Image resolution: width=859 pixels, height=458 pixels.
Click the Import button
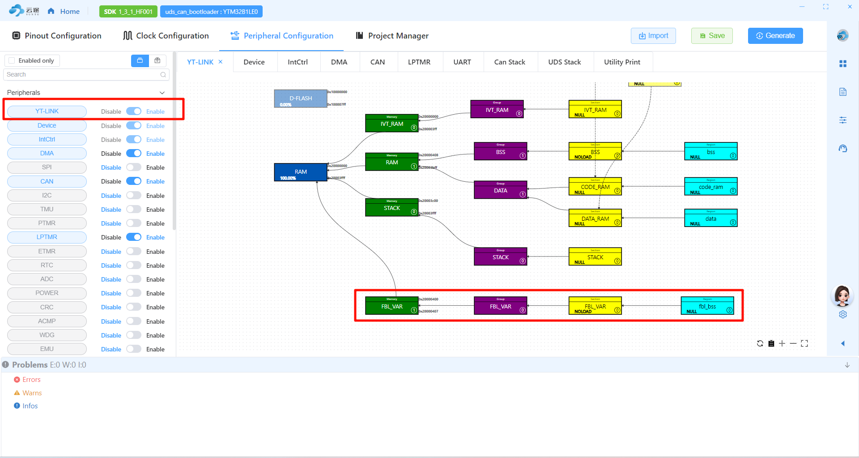pyautogui.click(x=653, y=36)
